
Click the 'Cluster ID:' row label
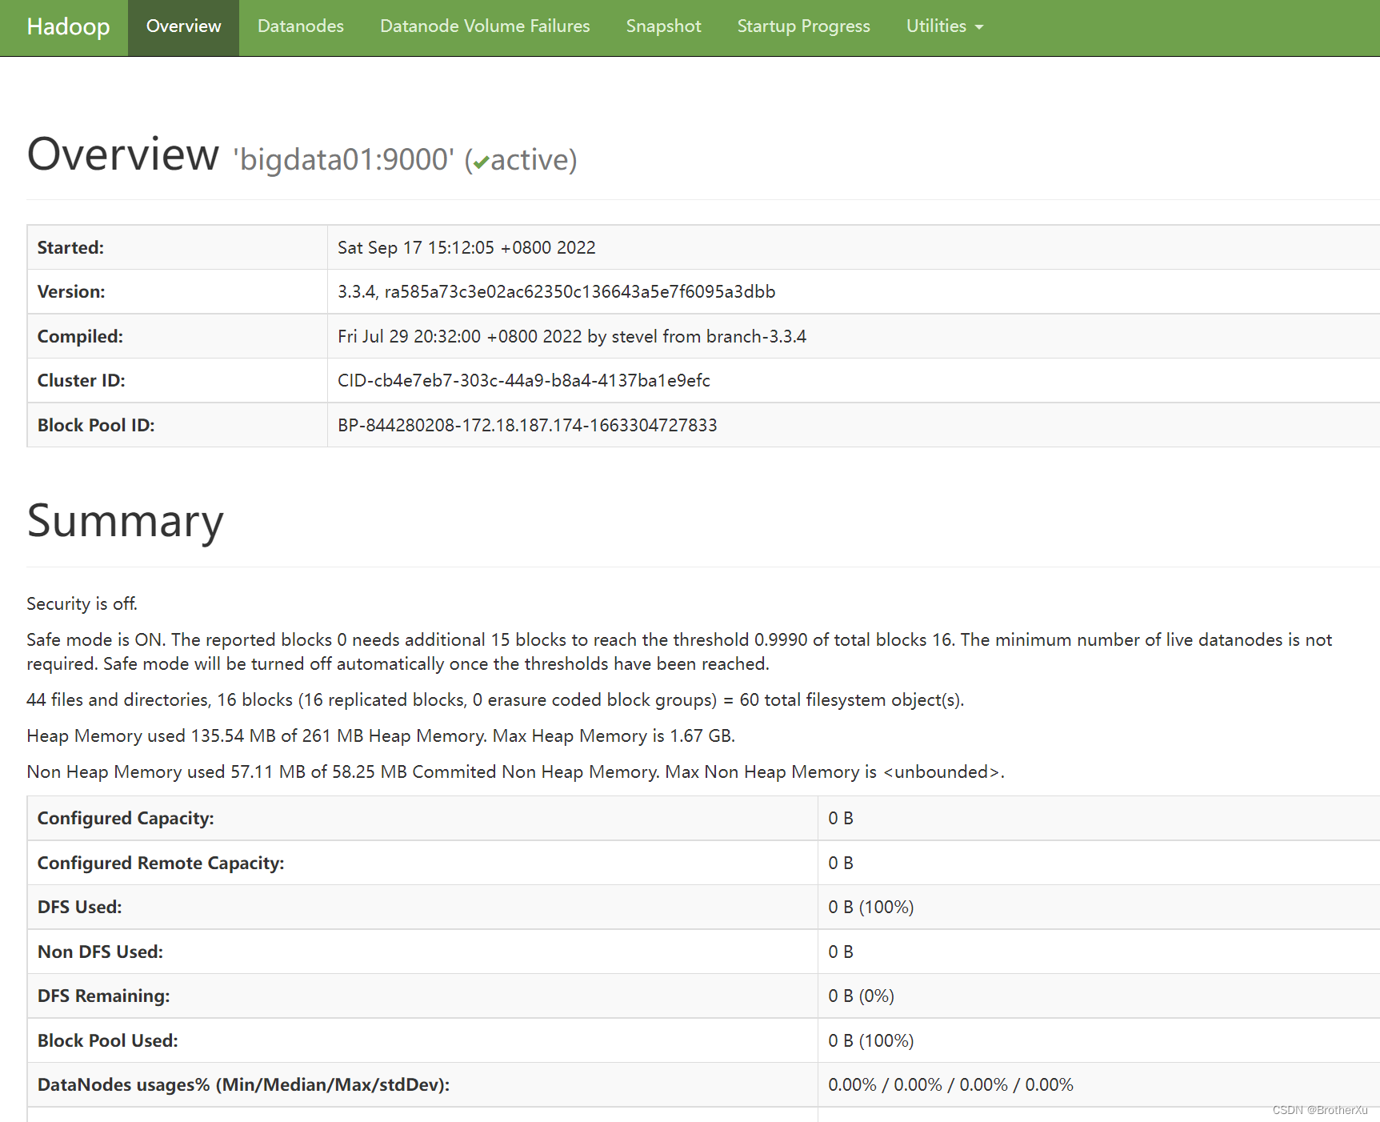click(x=81, y=380)
